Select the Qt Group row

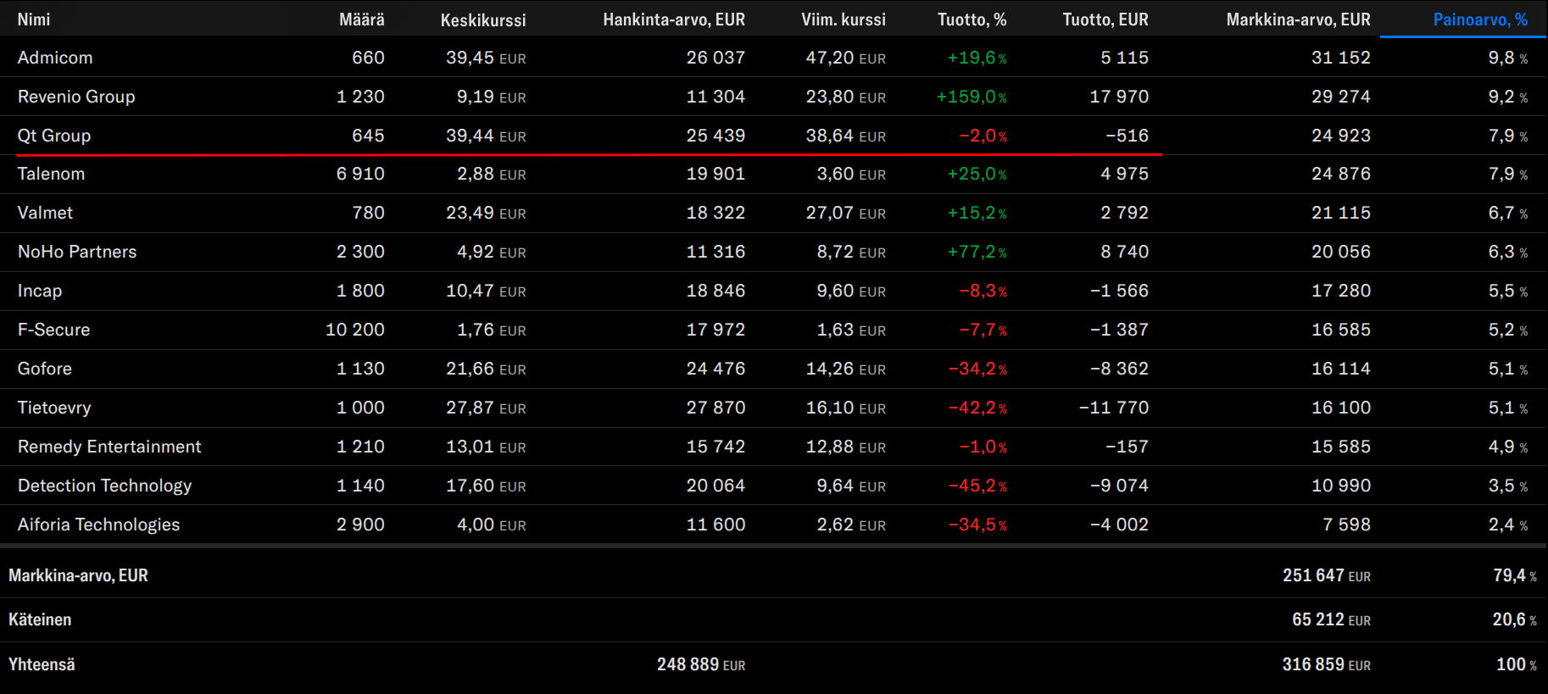pyautogui.click(x=54, y=136)
